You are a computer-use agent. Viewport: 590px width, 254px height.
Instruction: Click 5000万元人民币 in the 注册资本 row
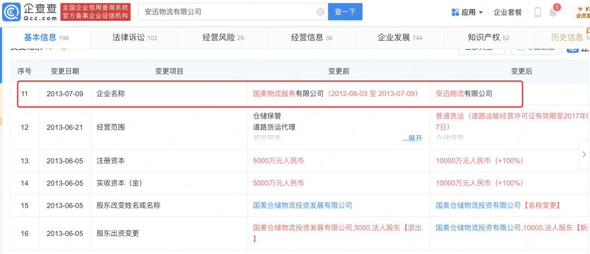tap(279, 161)
